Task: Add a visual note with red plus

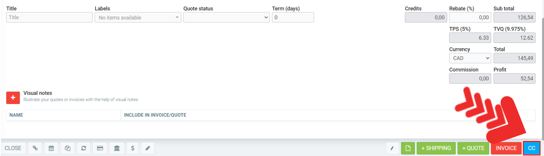Action: pyautogui.click(x=13, y=97)
